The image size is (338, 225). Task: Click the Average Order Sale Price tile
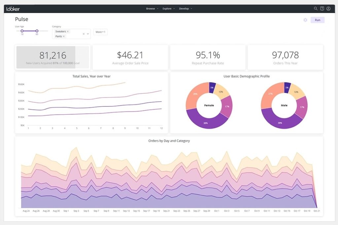(x=130, y=57)
